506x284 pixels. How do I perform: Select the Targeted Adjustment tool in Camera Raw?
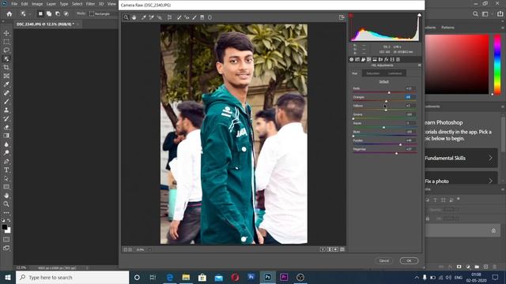160,17
